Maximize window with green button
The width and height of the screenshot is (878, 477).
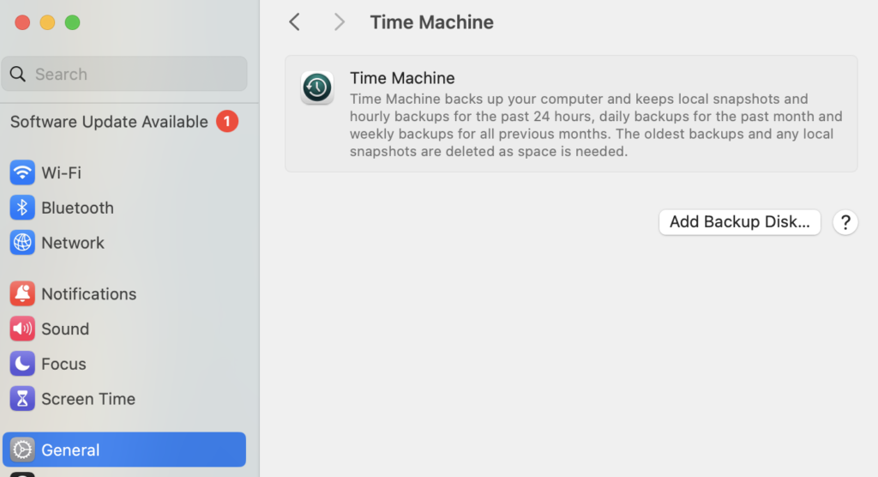pos(72,22)
